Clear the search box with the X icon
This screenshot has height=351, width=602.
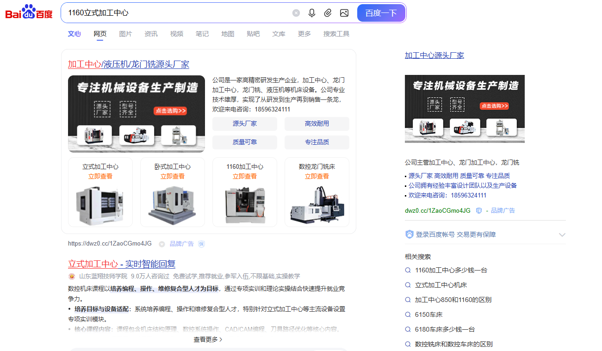click(x=296, y=13)
